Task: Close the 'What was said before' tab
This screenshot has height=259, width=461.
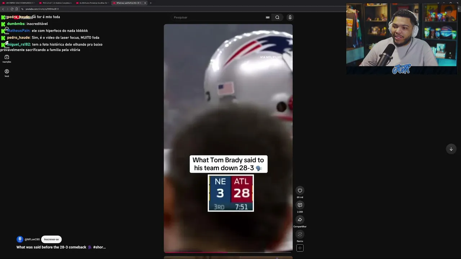Action: pos(145,3)
